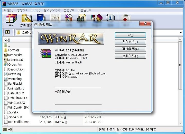Open the 파일(F) menu
Image resolution: width=185 pixels, height=134 pixels.
[8, 10]
